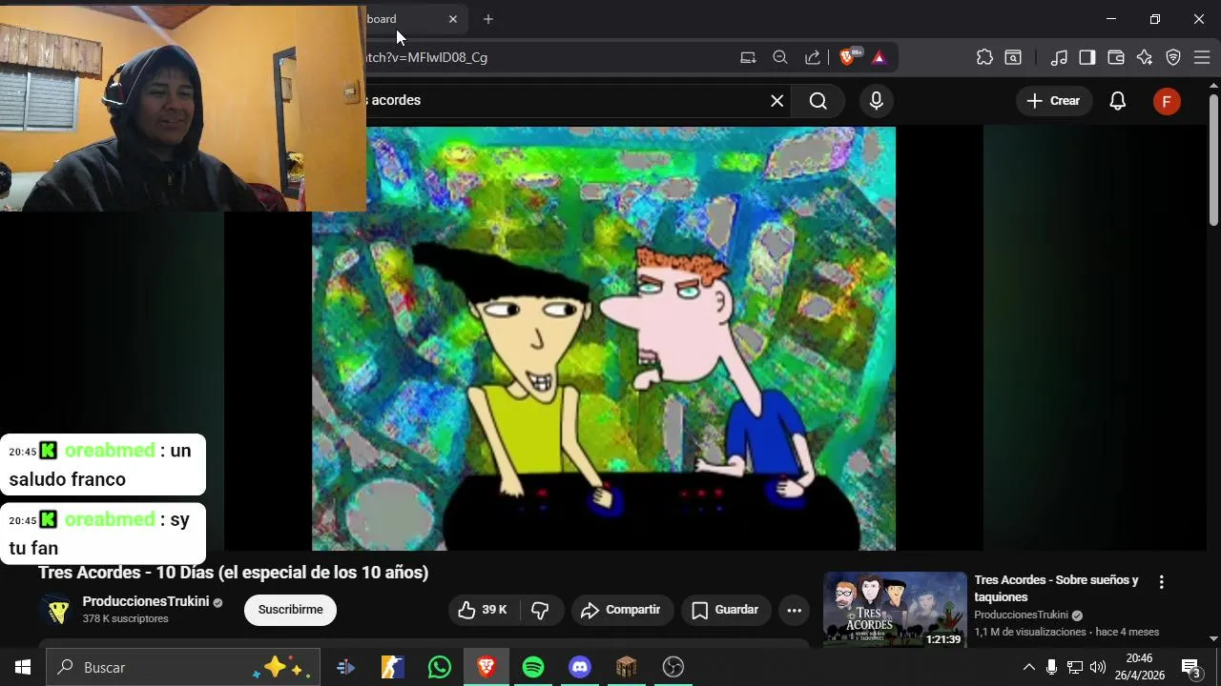Click the chat message 'sy tu fan'

pyautogui.click(x=103, y=534)
